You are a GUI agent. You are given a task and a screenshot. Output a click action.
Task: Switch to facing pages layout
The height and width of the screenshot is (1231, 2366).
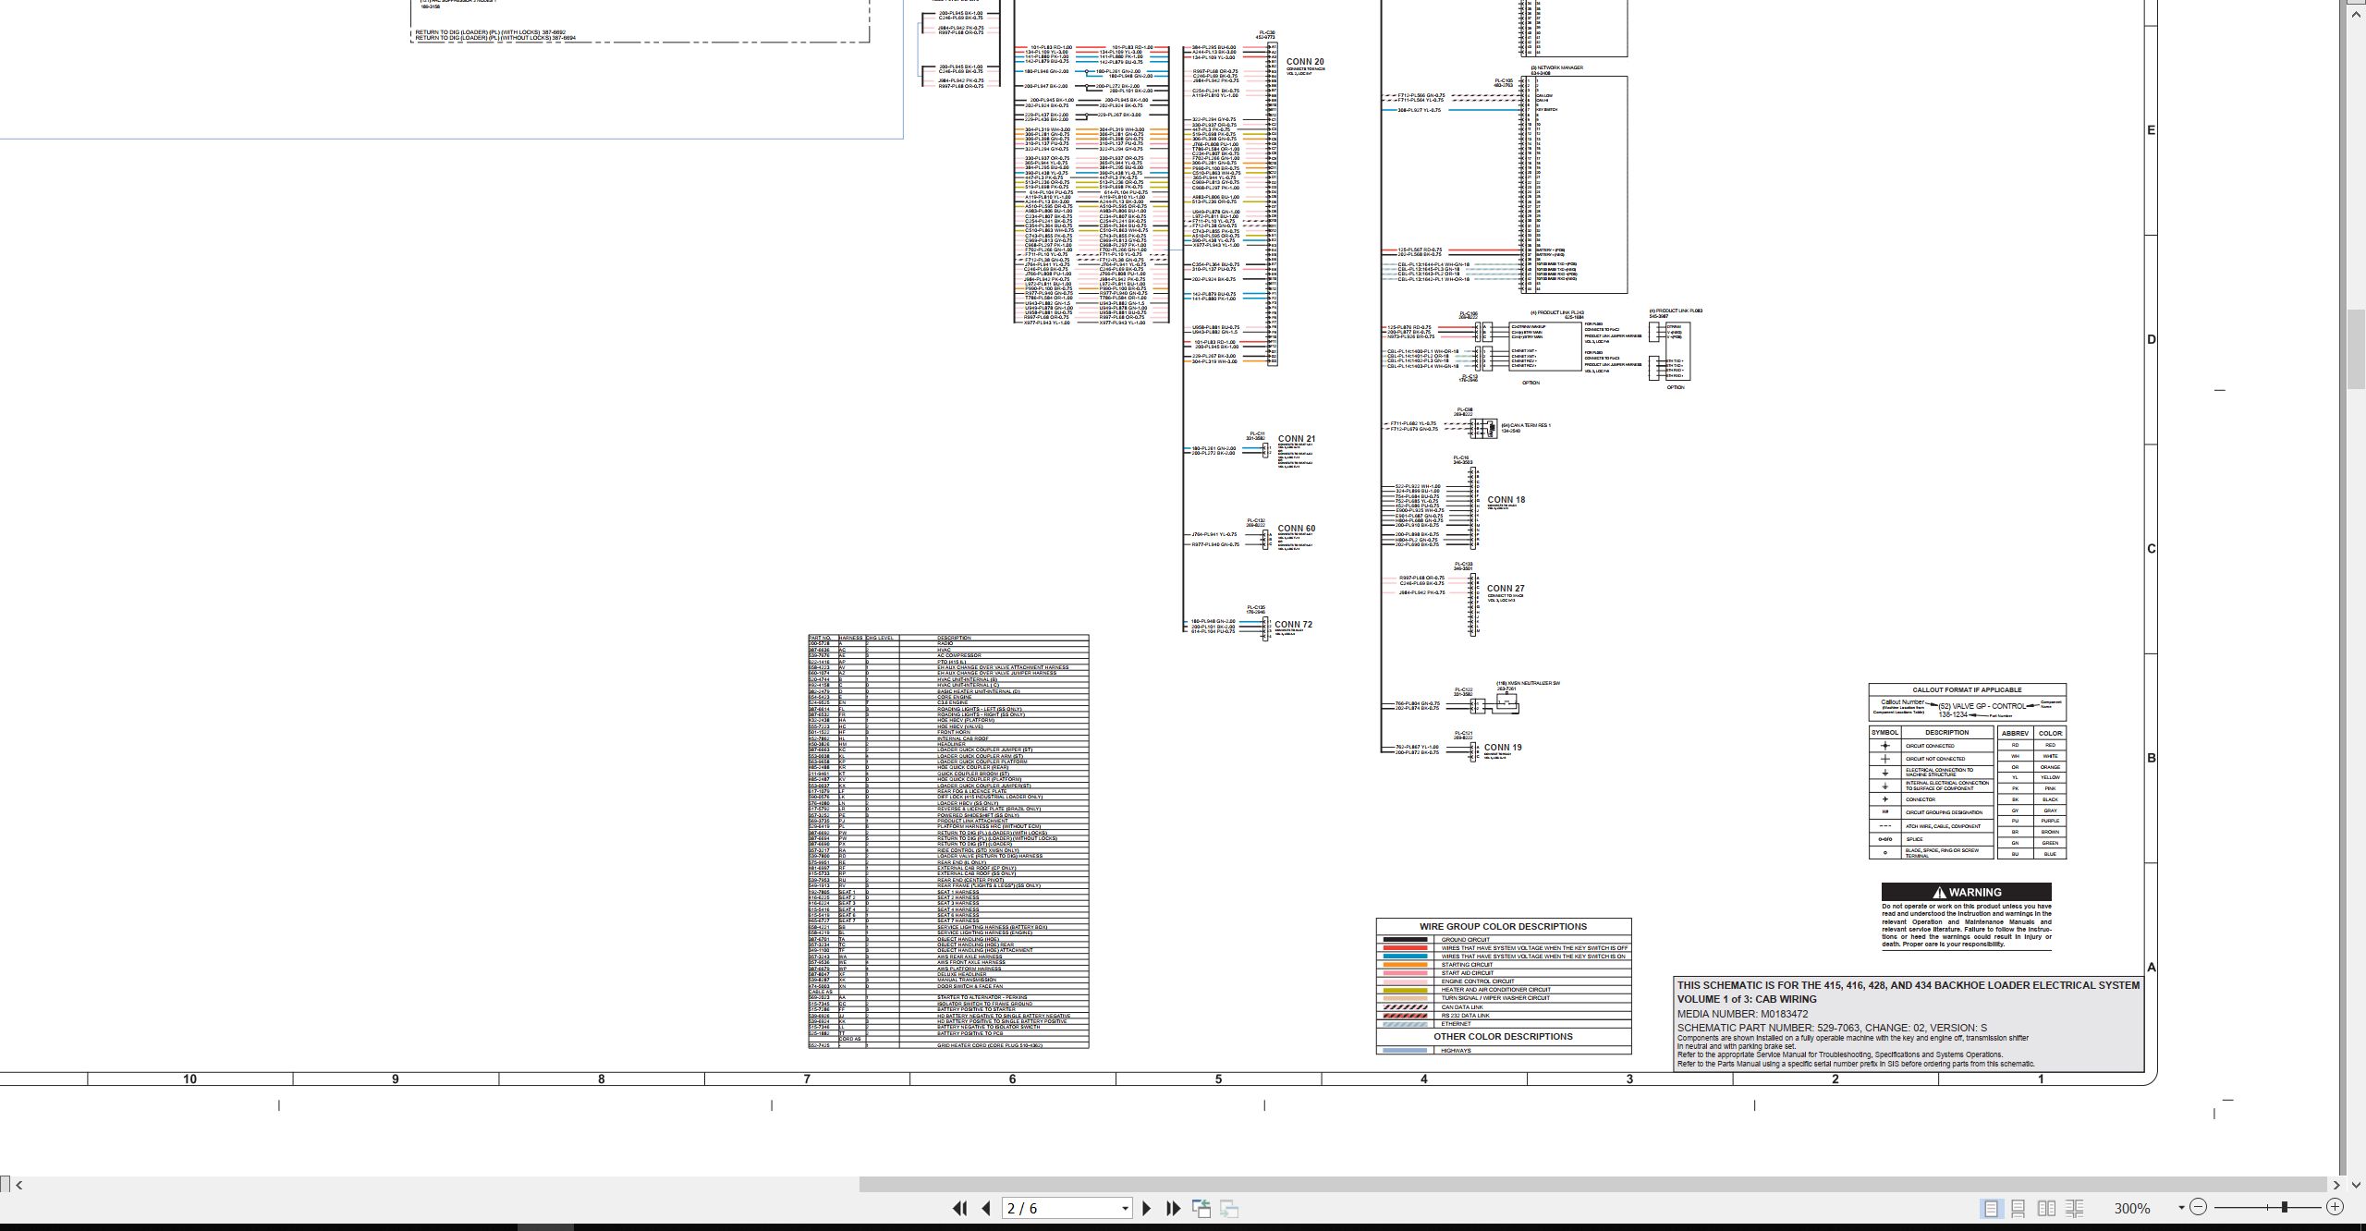[2047, 1208]
